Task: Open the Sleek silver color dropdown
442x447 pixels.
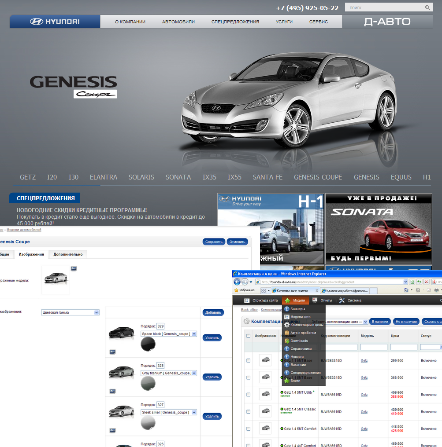Action: (x=169, y=413)
